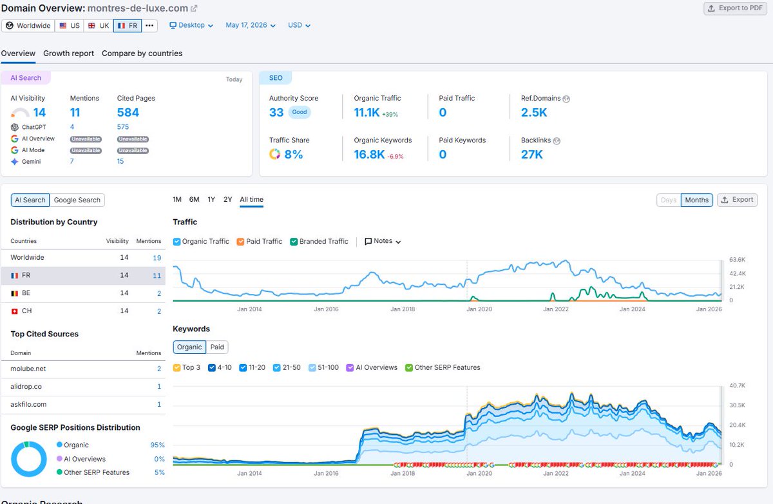Switch to the Overview tab

(x=18, y=53)
